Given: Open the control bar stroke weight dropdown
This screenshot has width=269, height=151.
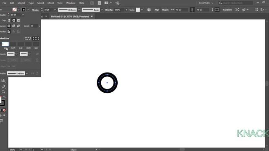Looking at the screenshot, I should click(55, 10).
